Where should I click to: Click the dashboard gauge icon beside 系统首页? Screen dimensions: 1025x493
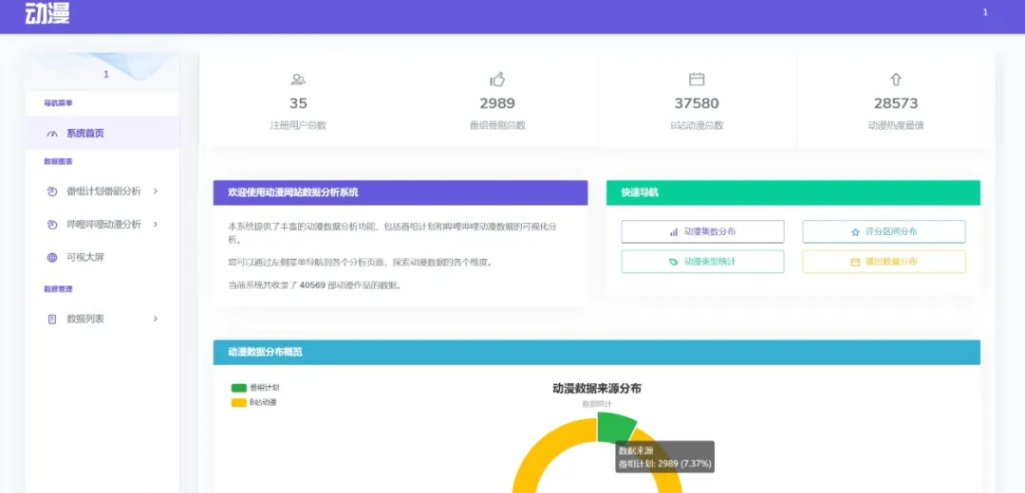[52, 134]
